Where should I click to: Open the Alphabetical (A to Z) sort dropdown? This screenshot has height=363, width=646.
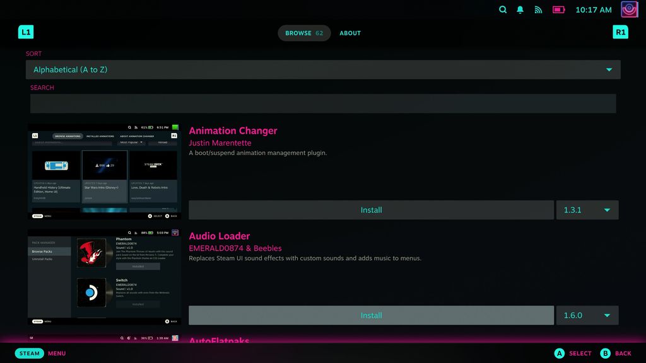point(323,69)
